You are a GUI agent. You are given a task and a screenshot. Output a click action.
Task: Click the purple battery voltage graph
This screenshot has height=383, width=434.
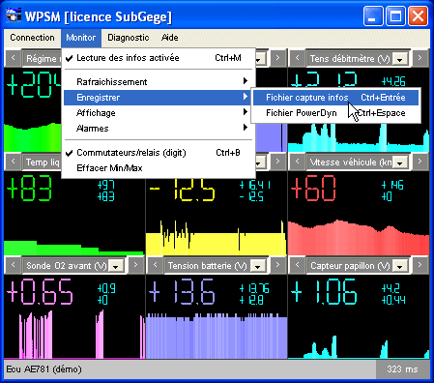[217, 337]
